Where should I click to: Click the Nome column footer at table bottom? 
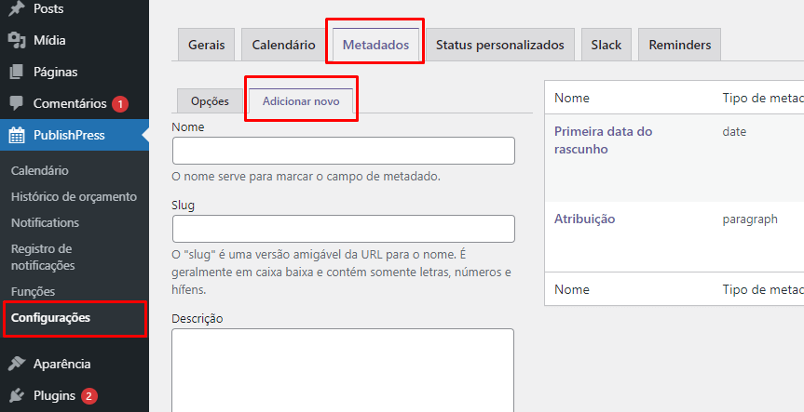[x=572, y=289]
